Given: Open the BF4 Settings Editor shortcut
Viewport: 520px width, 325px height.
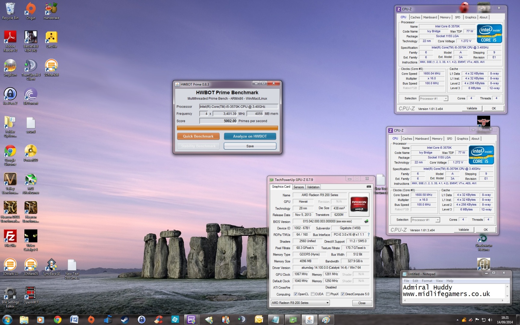Looking at the screenshot, I should point(10,297).
